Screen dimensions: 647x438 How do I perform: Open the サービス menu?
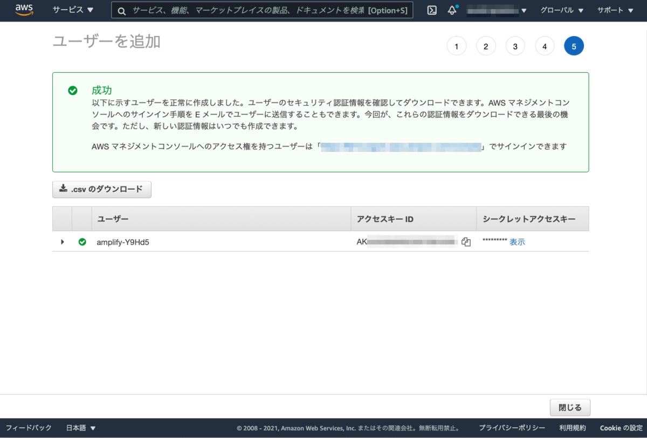pos(73,10)
